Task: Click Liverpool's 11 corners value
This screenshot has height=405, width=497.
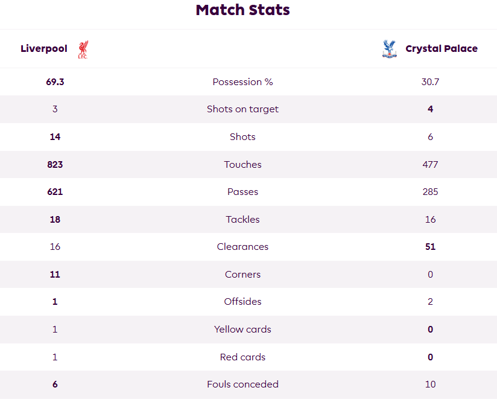Action: [55, 275]
